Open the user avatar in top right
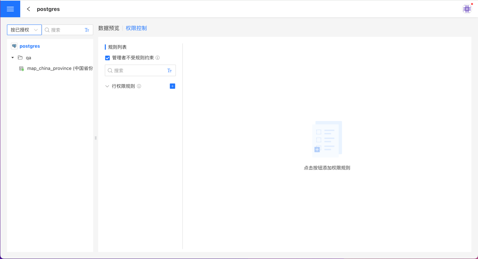 [467, 9]
